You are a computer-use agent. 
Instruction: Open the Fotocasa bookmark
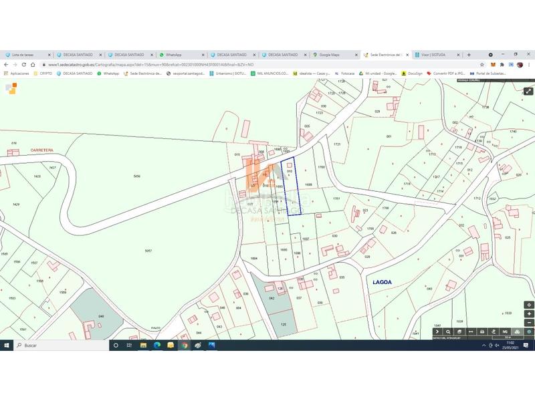pos(345,74)
